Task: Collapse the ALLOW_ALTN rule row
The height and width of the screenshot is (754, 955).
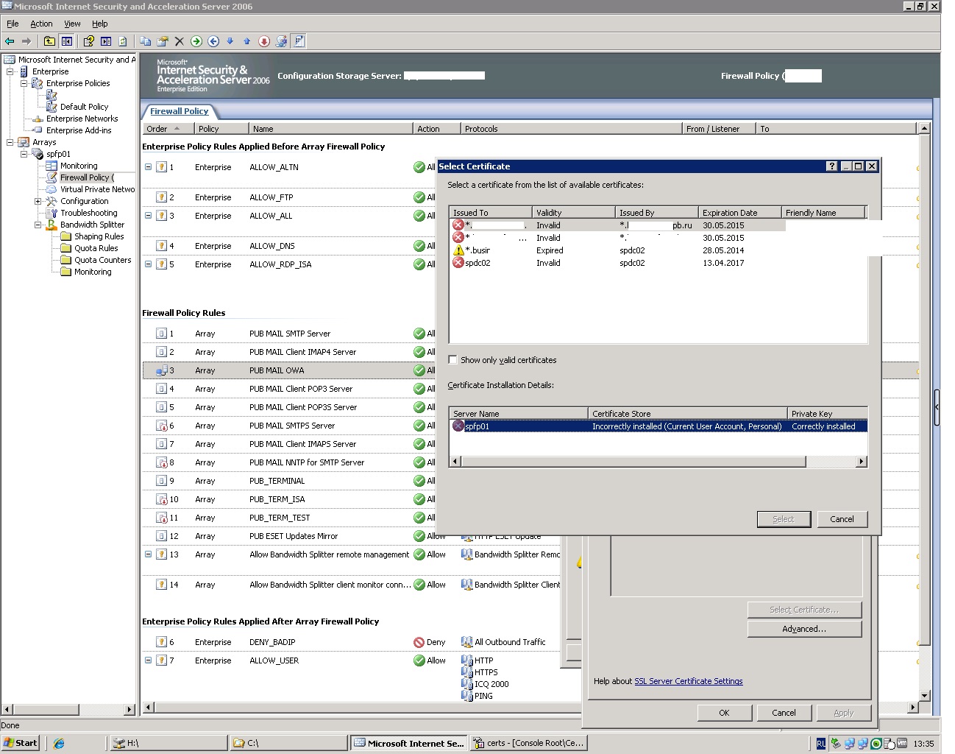Action: point(148,167)
